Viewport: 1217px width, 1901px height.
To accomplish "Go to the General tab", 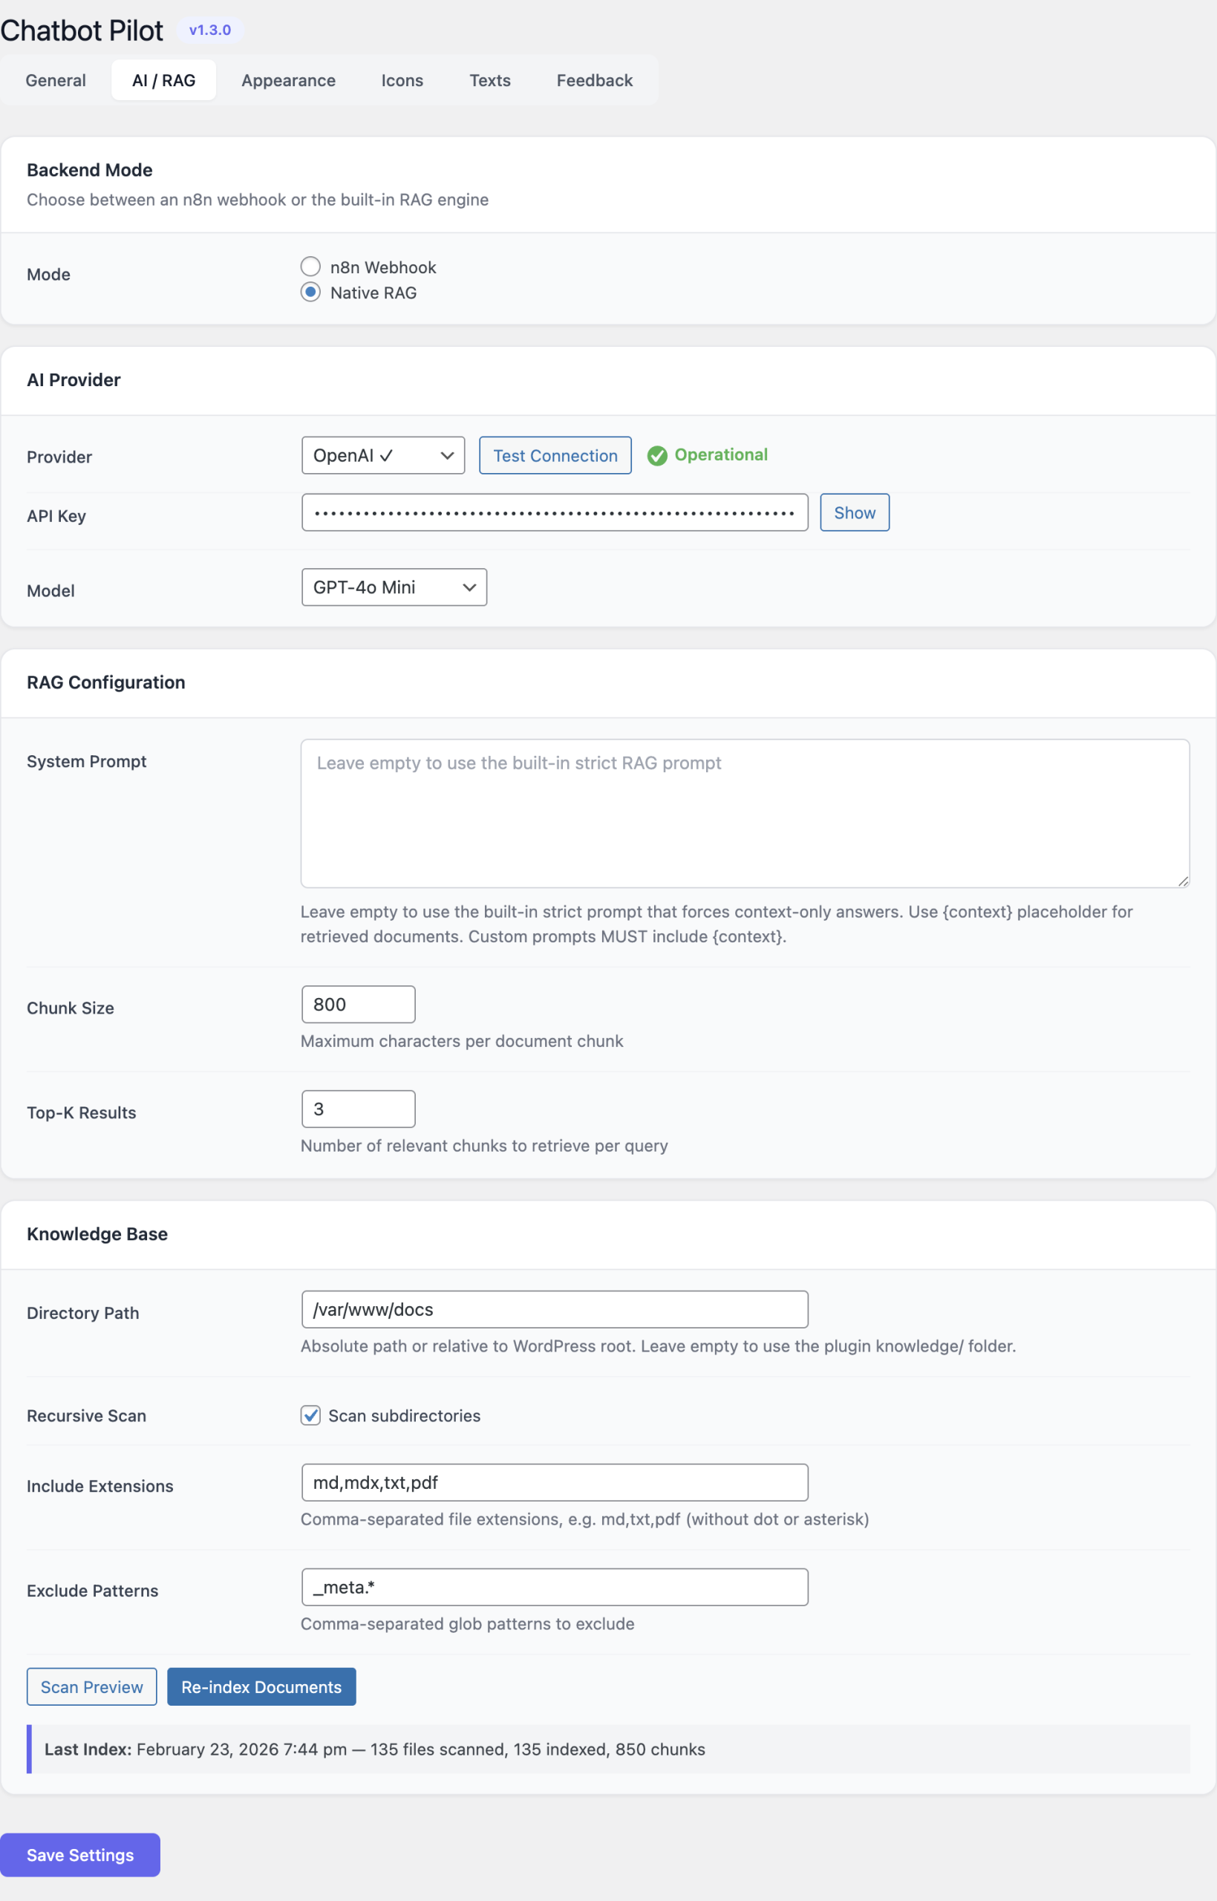I will (x=55, y=79).
